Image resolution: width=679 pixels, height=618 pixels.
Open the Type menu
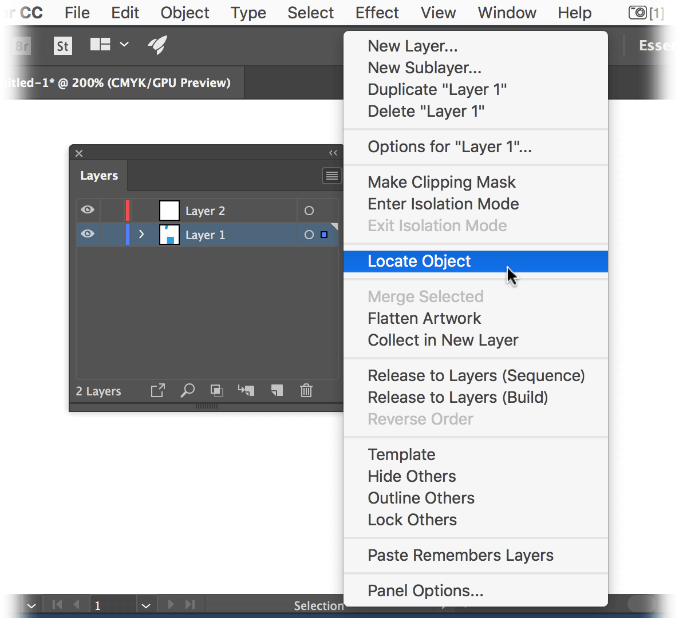pos(248,13)
